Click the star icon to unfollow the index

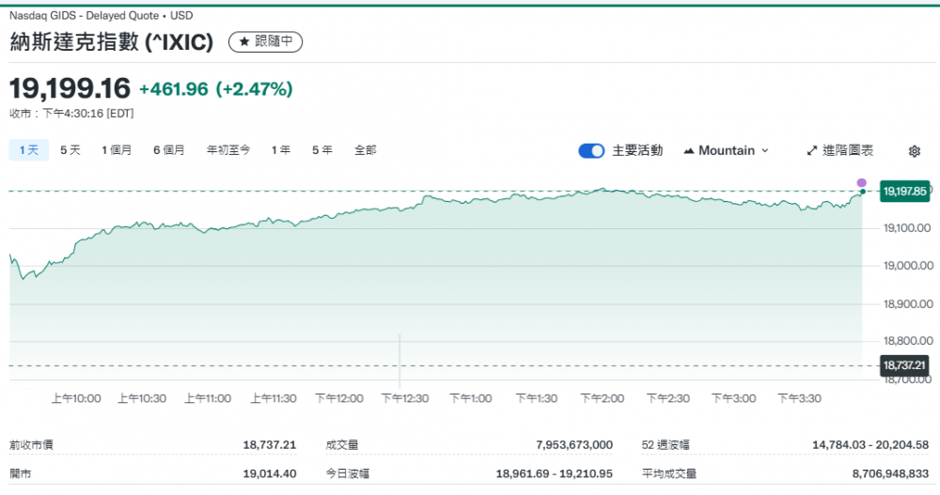coord(244,42)
